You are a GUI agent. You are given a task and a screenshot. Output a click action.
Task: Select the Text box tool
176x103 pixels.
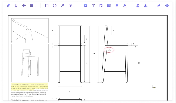pos(101,5)
